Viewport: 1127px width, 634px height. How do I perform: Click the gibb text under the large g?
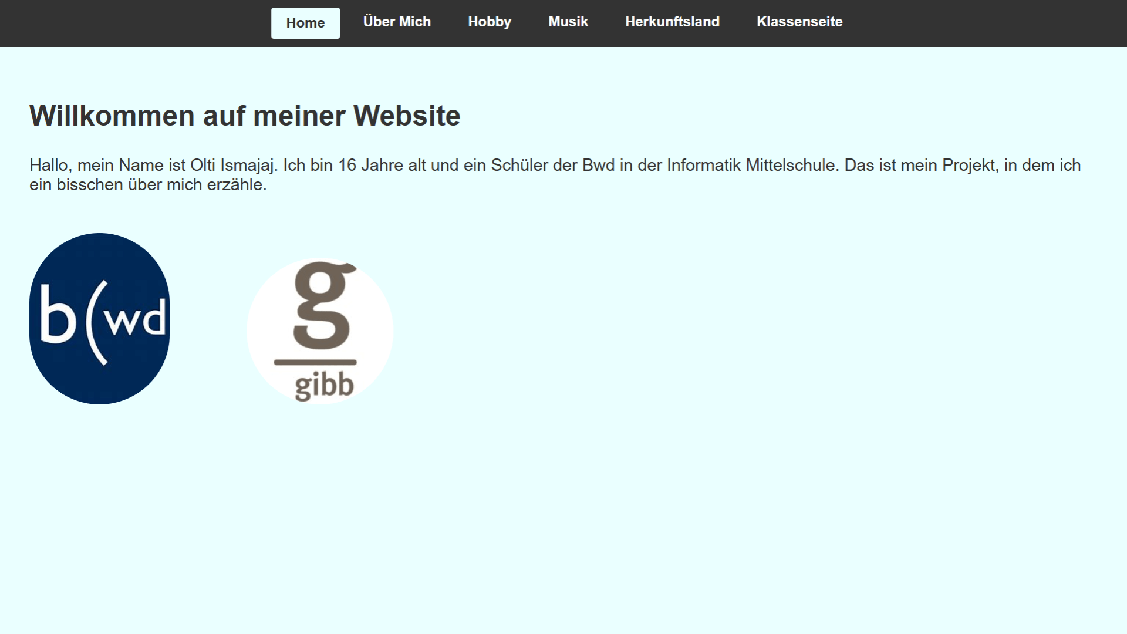[323, 384]
